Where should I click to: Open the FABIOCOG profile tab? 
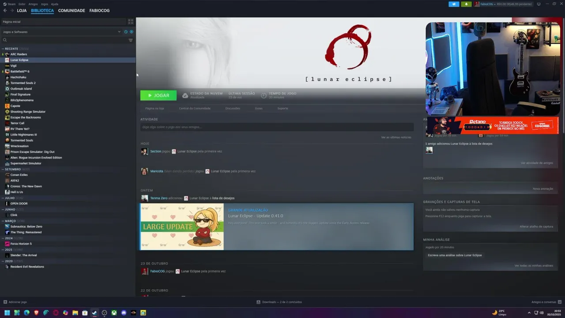[x=99, y=10]
